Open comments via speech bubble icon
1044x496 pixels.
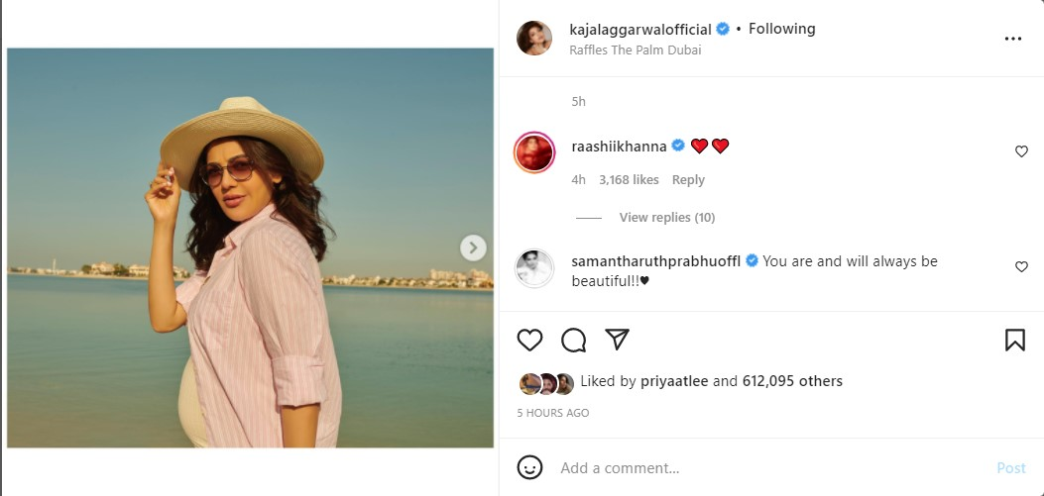[x=573, y=341]
